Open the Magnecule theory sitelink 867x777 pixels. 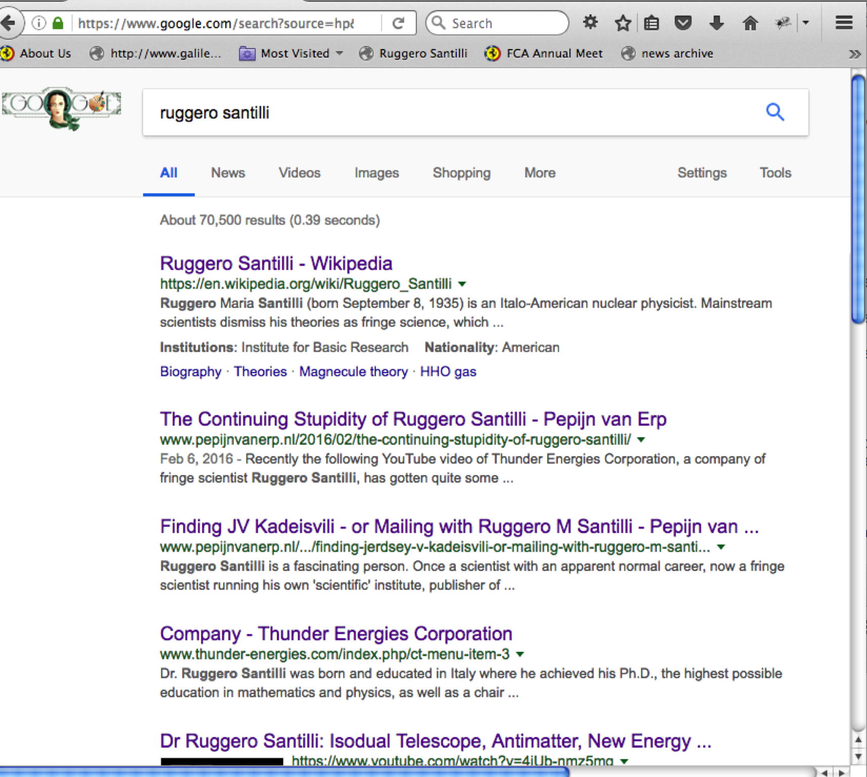coord(353,372)
